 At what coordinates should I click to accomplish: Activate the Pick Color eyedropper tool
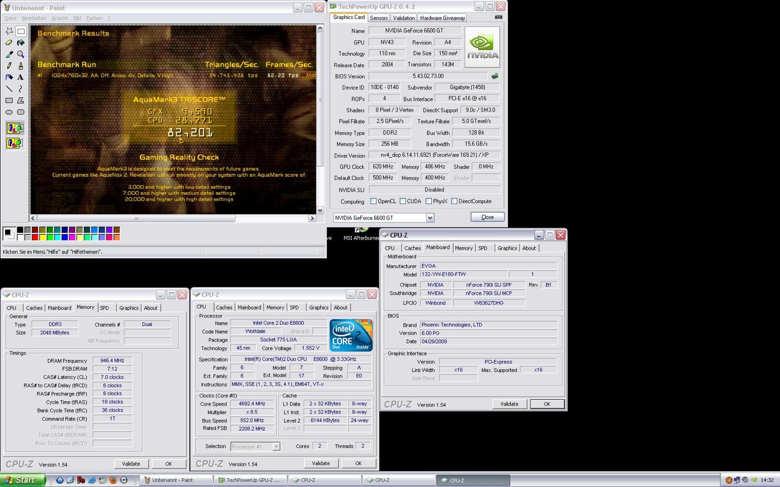[9, 54]
